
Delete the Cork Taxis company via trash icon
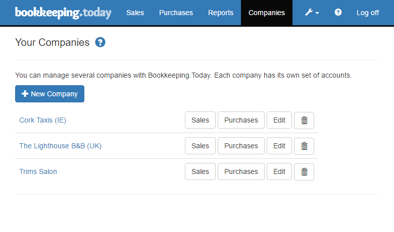304,121
